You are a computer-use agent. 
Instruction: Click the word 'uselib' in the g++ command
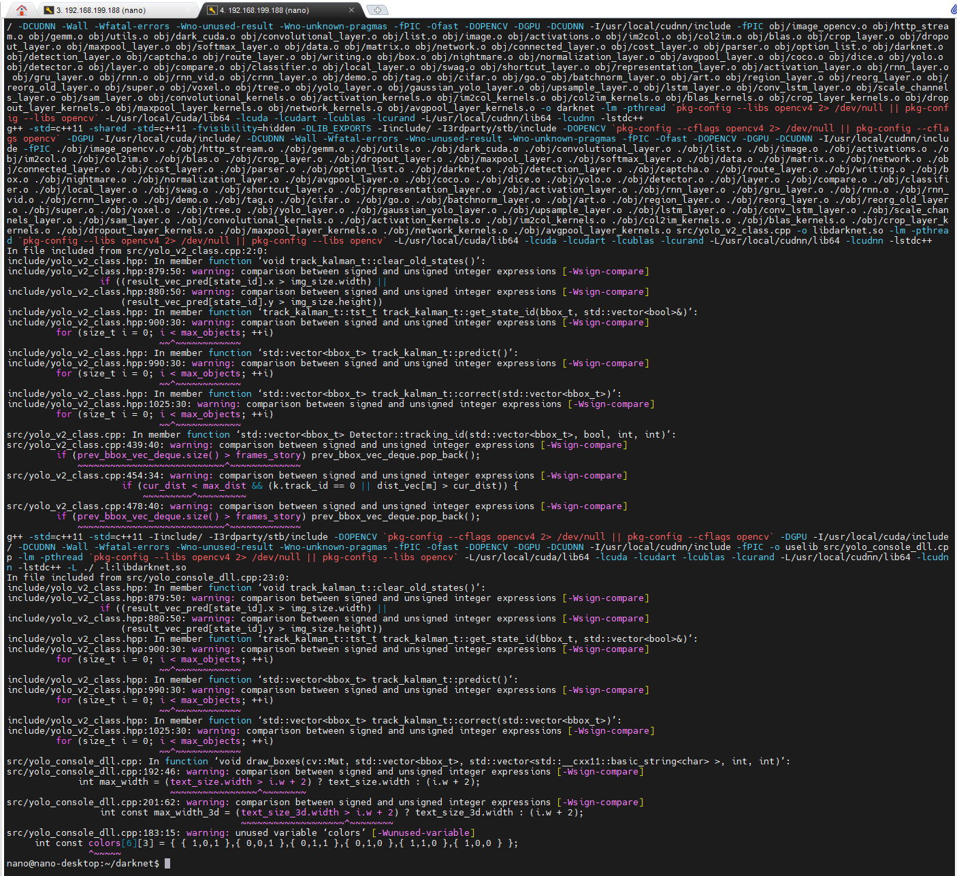click(802, 547)
